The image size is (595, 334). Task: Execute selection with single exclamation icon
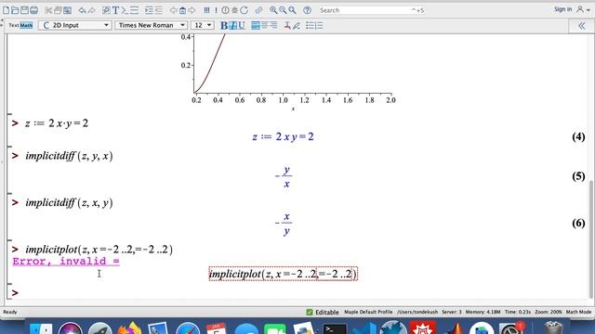click(216, 10)
